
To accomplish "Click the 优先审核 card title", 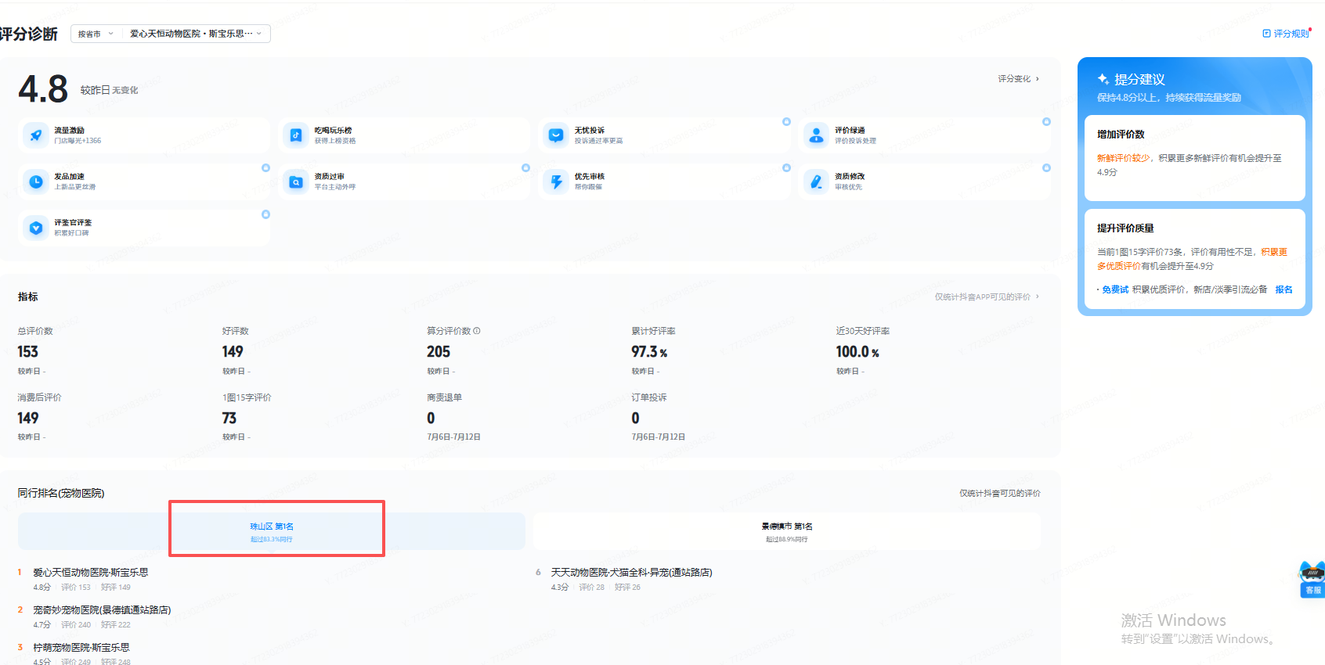I will 590,177.
